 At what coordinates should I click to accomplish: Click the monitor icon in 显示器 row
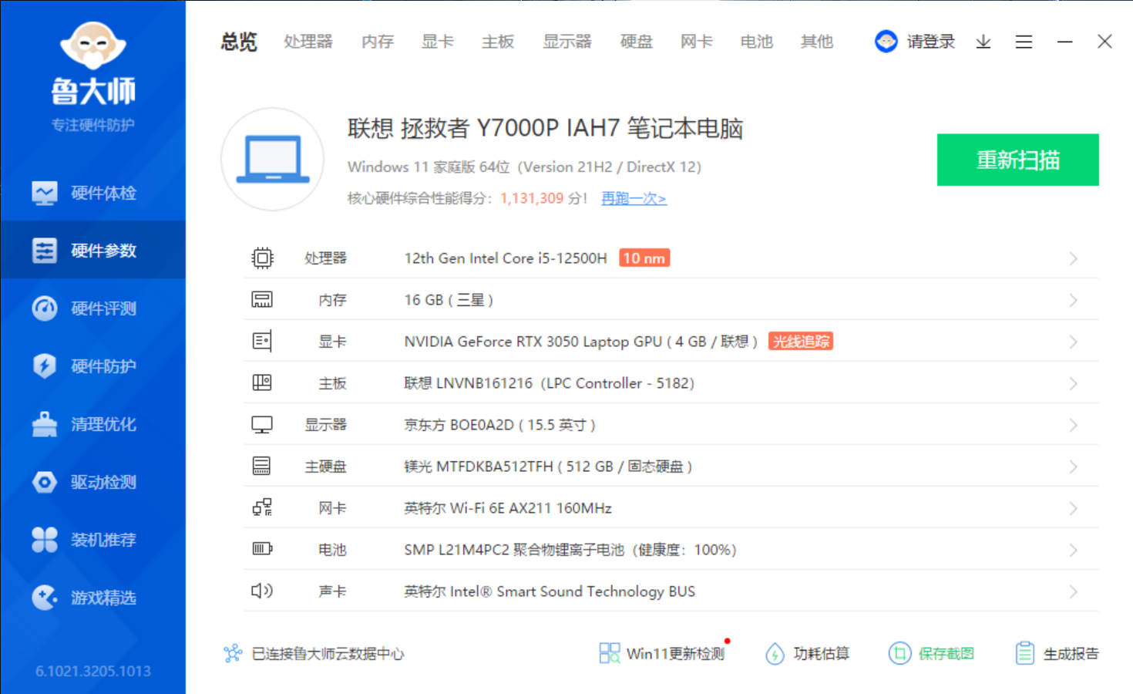tap(262, 424)
